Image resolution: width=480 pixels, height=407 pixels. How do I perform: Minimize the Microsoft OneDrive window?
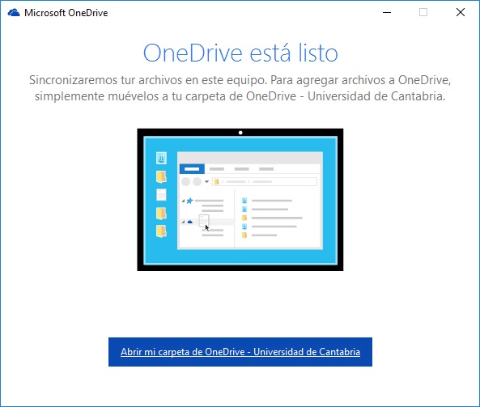pos(387,13)
